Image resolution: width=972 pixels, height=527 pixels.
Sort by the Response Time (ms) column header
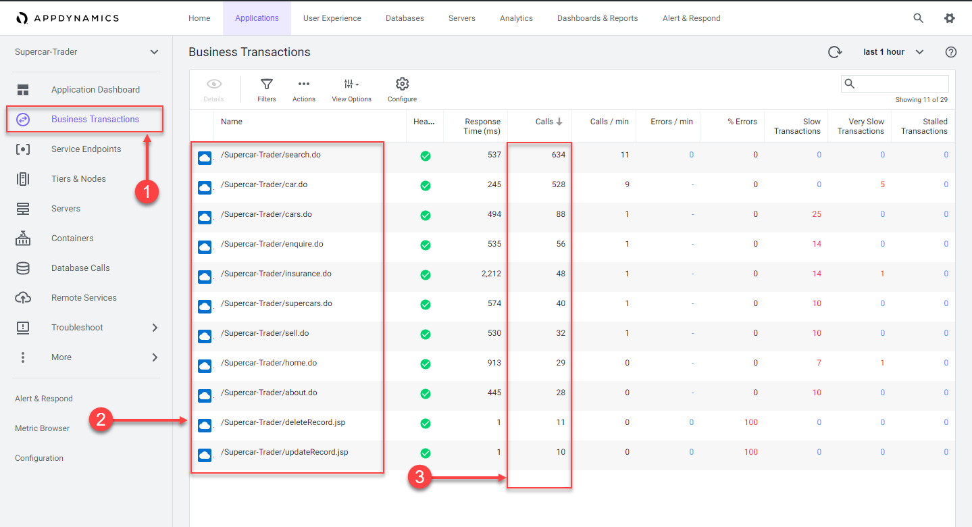pos(482,126)
